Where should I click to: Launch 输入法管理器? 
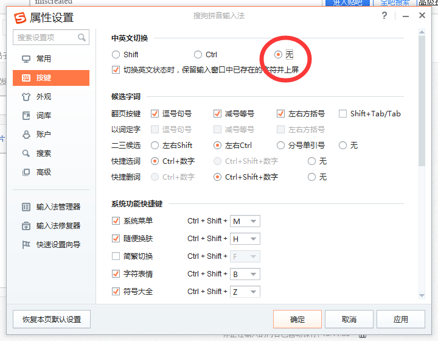[x=51, y=207]
